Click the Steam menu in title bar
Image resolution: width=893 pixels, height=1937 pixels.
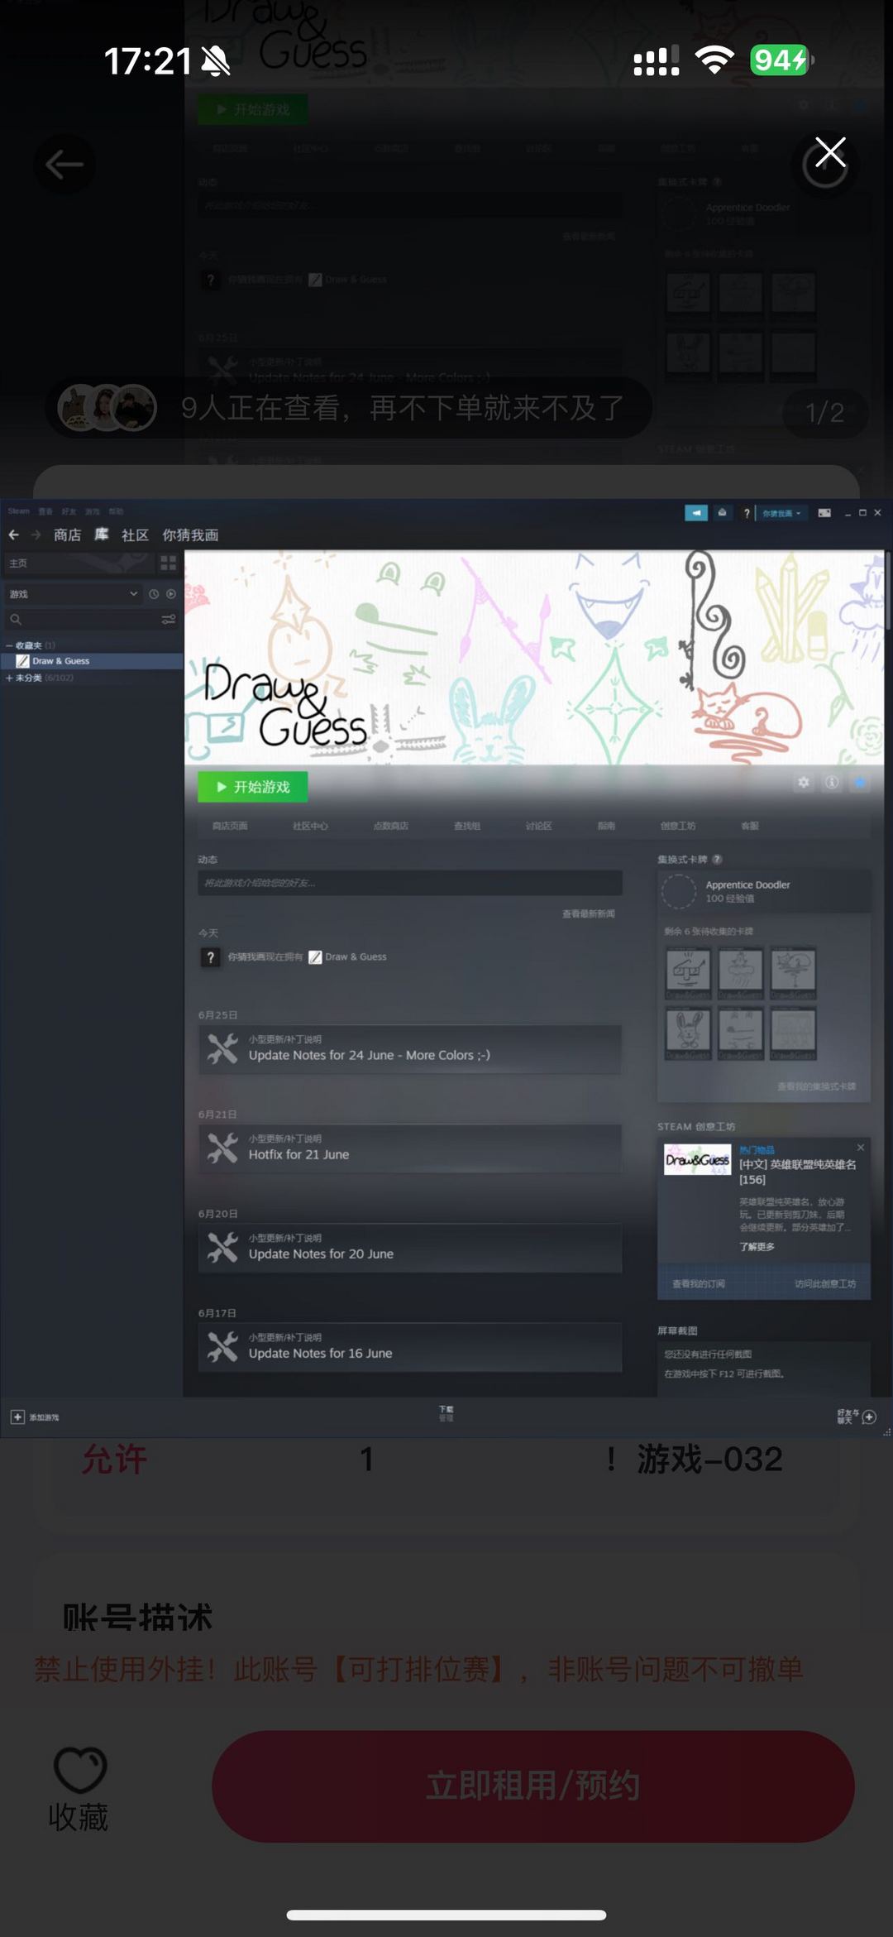point(19,511)
